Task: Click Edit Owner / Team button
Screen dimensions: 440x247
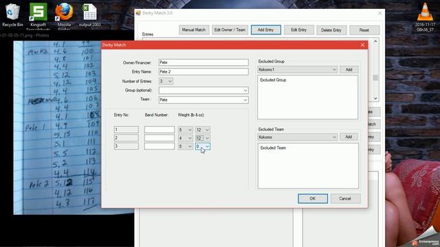Action: coord(230,30)
